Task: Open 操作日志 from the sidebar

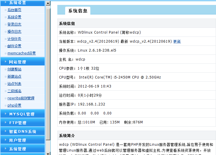Action: (x=14, y=32)
